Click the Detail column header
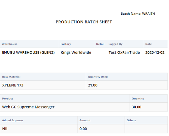169x136 pixels. tap(100, 44)
